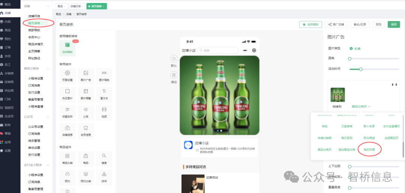
Task: Add the 店铺信息 component
Action: point(67,131)
